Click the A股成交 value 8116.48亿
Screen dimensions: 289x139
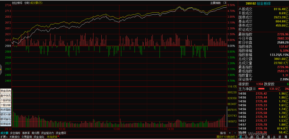pyautogui.click(x=281, y=9)
